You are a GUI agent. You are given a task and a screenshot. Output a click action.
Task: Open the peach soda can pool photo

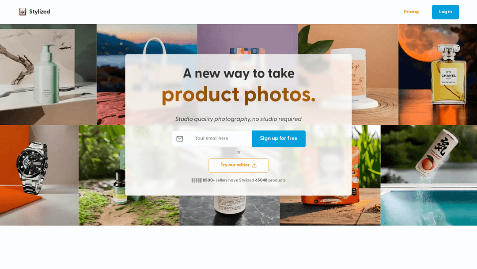pyautogui.click(x=428, y=175)
